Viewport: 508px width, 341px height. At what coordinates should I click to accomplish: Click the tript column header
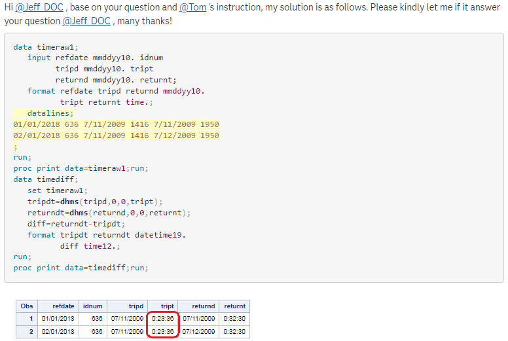tap(168, 306)
